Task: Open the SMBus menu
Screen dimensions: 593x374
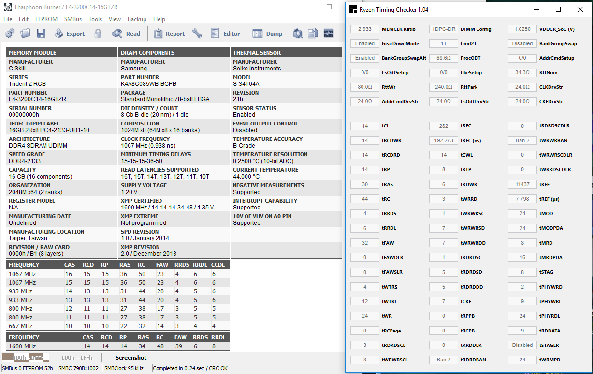Action: click(x=73, y=19)
